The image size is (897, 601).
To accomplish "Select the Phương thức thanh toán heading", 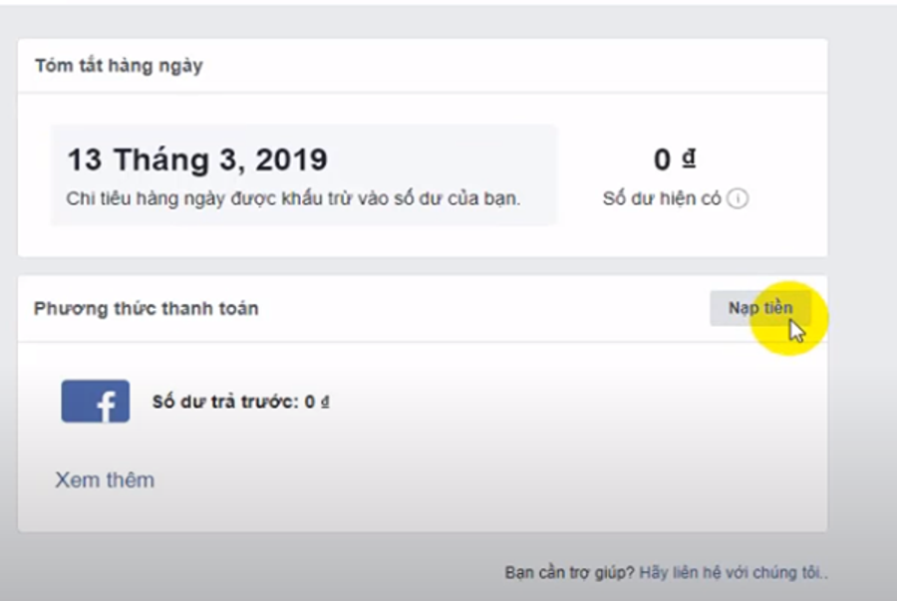I will tap(146, 309).
